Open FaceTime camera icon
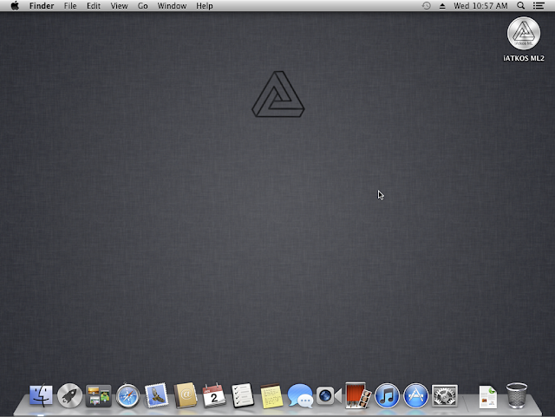 click(x=329, y=395)
